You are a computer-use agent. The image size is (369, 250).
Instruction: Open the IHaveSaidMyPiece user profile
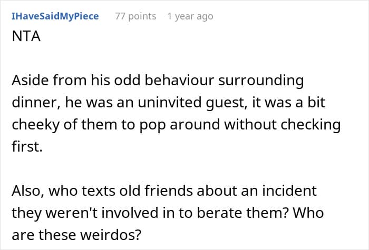point(55,16)
